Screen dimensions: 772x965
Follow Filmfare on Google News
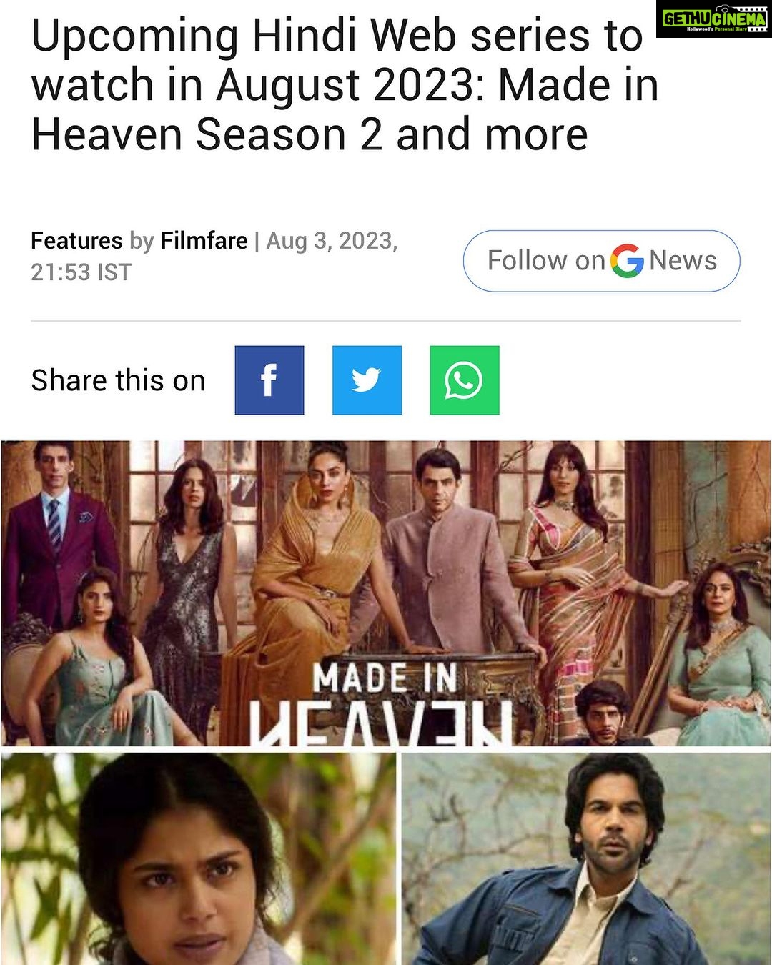602,261
